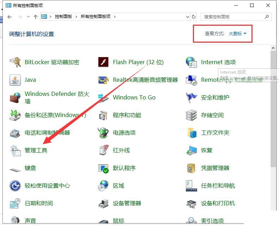Open the 管理工具 gear icon
The image size is (279, 226).
click(x=15, y=151)
